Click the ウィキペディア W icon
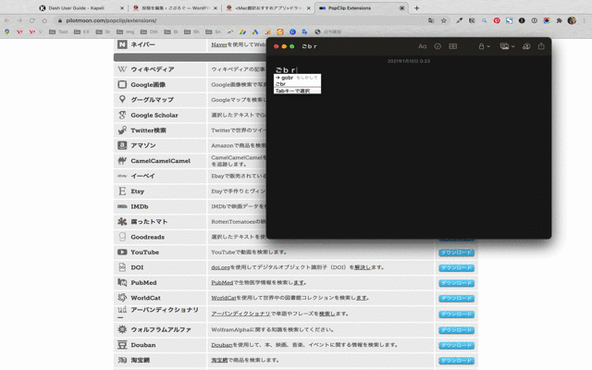This screenshot has height=370, width=592. click(x=122, y=69)
